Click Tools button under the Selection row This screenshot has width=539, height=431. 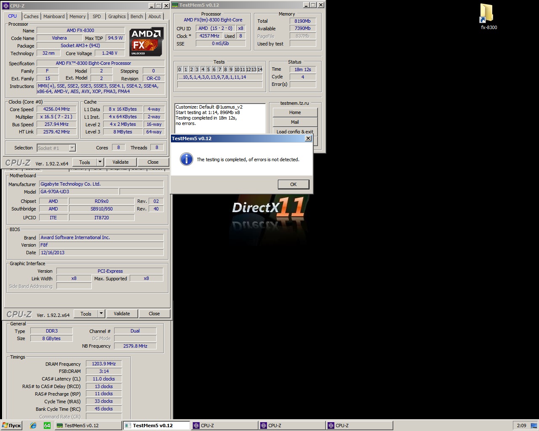(85, 162)
